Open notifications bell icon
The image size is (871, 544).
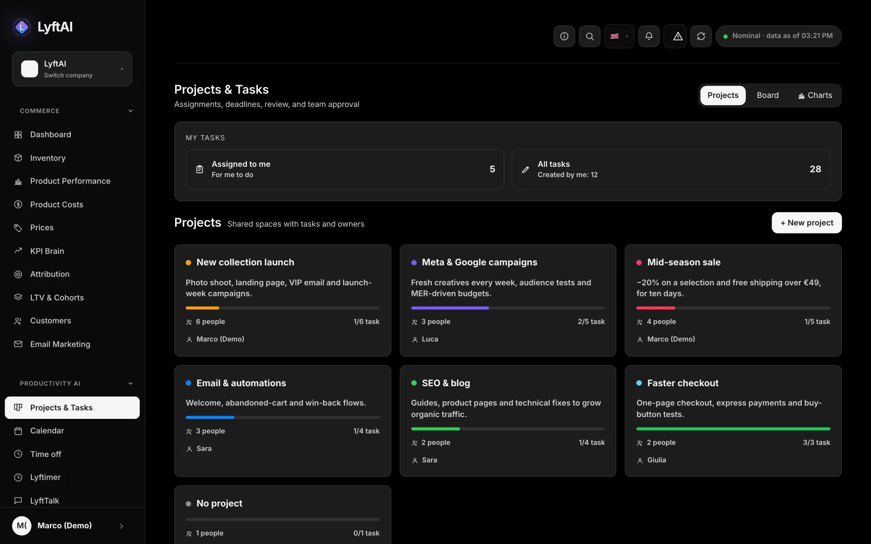[649, 36]
